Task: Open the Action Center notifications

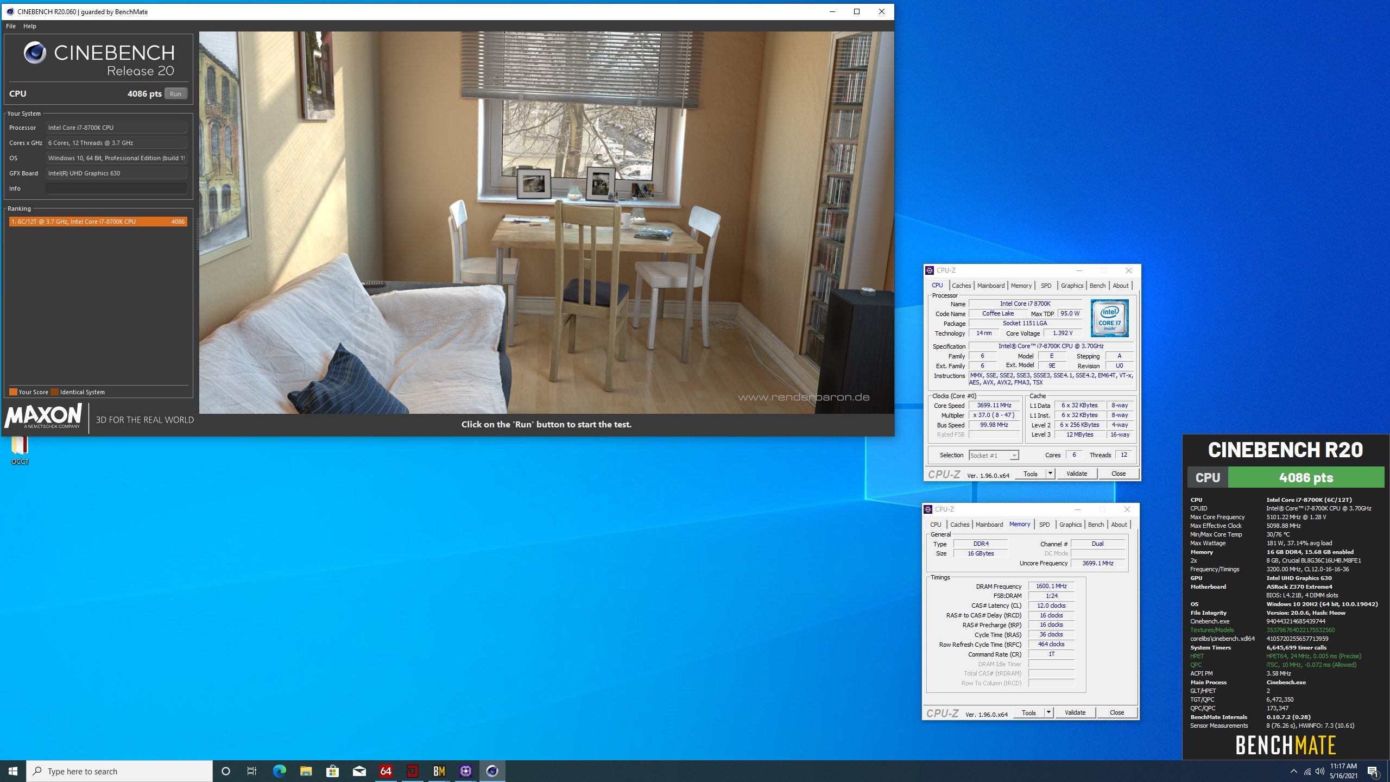Action: (1373, 771)
